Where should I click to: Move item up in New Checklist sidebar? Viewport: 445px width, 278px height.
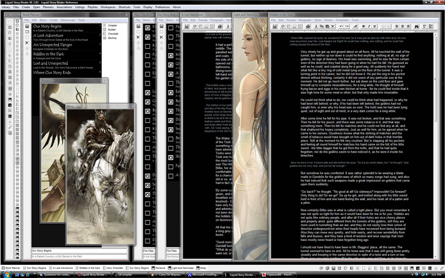138,43
